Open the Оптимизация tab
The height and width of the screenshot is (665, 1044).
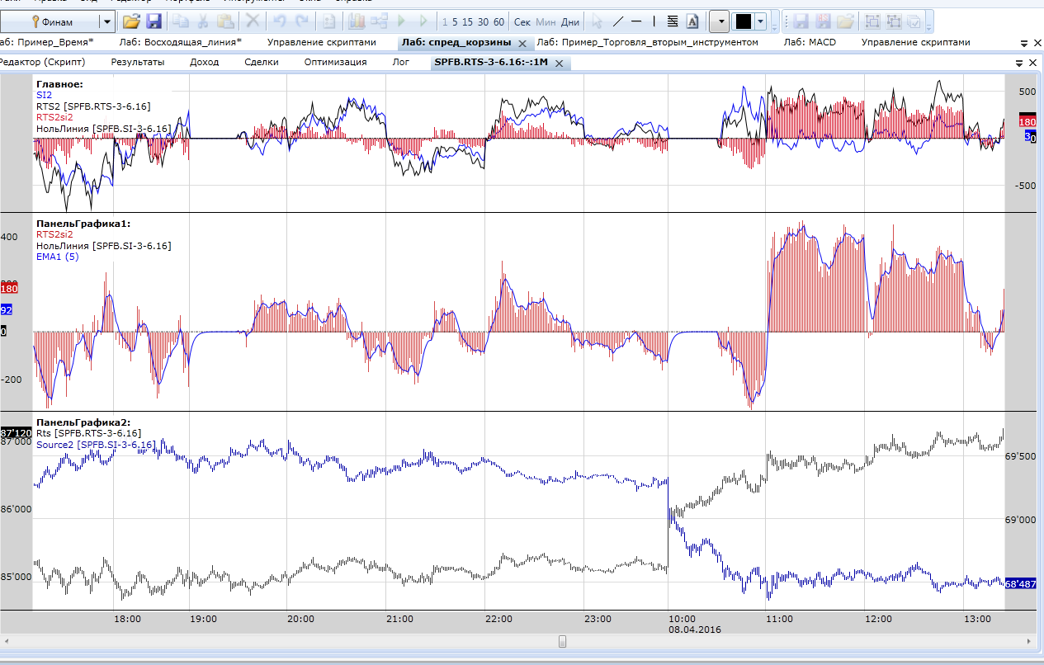[x=335, y=62]
